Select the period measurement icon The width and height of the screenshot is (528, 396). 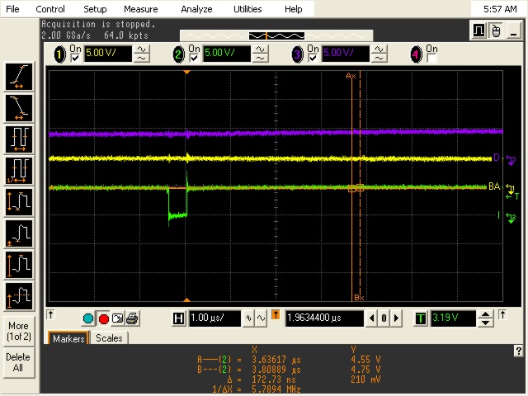(19, 139)
